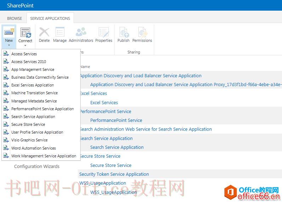
Task: Click the Properties ribbon icon
Action: pos(104,32)
